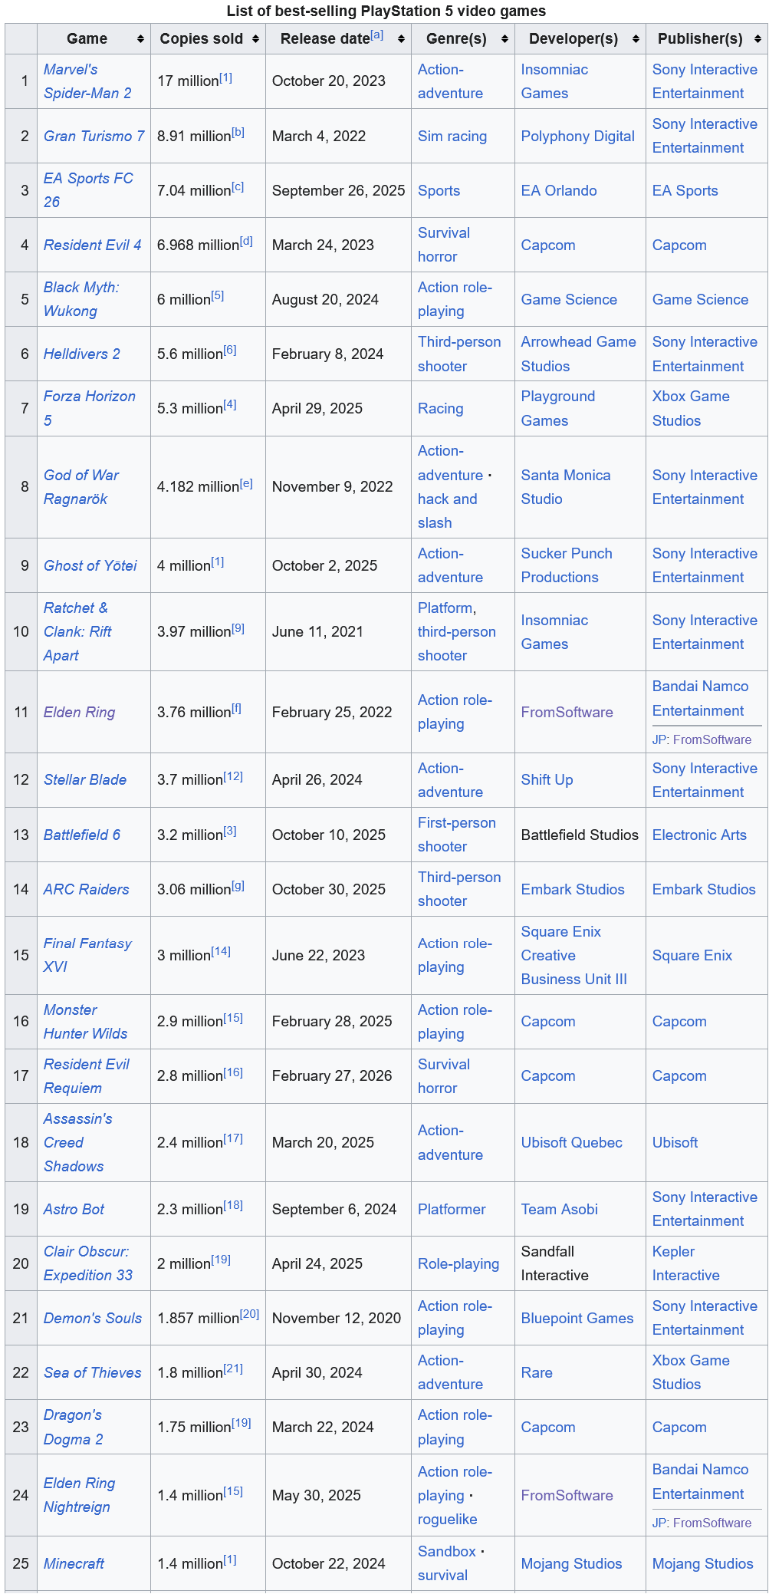Open Resident Evil 4 game page
This screenshot has width=769, height=1594.
(x=92, y=245)
